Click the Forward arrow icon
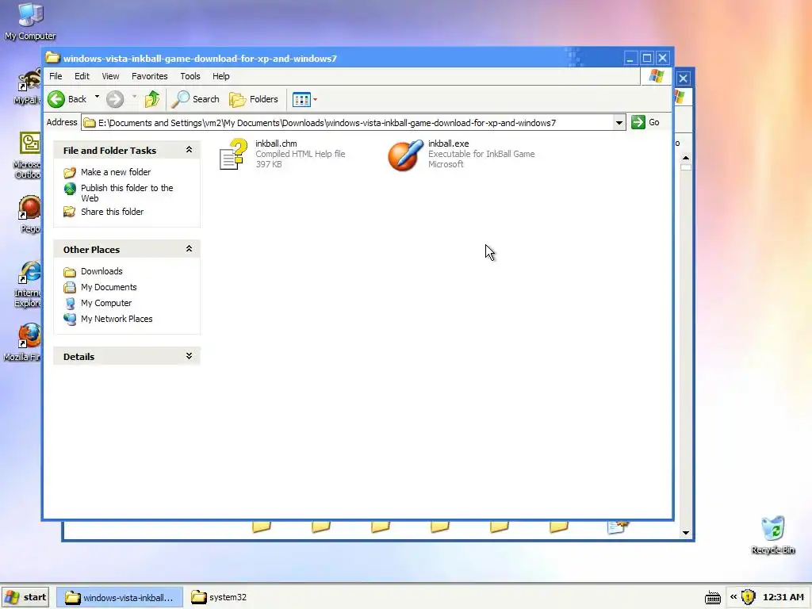Screen dimensions: 812x609 click(x=115, y=99)
